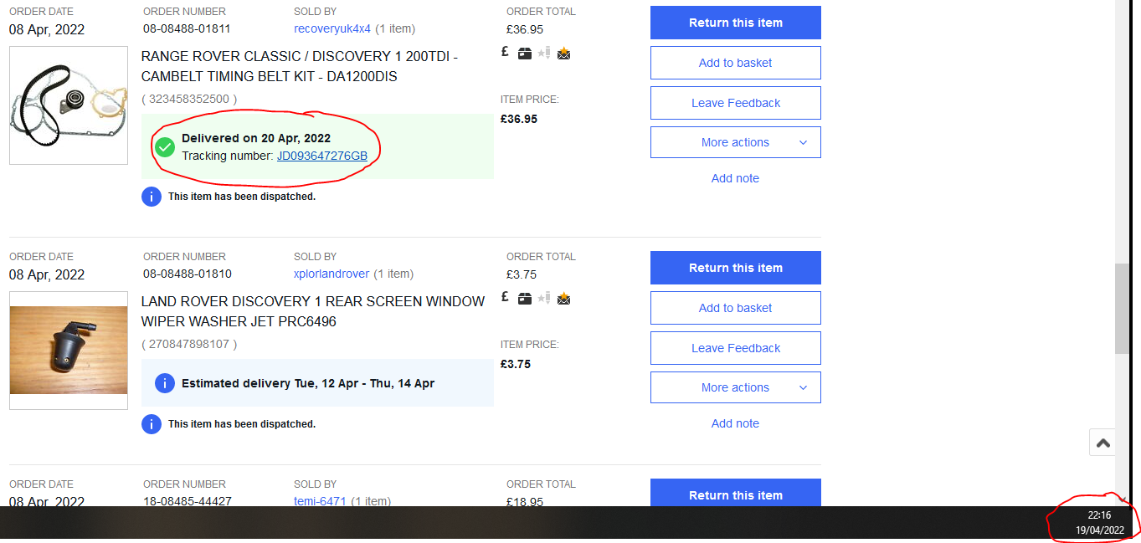Click the grey leave-feedback star icon on timing belt order
Viewport: 1141px width, 543px height.
pos(544,54)
